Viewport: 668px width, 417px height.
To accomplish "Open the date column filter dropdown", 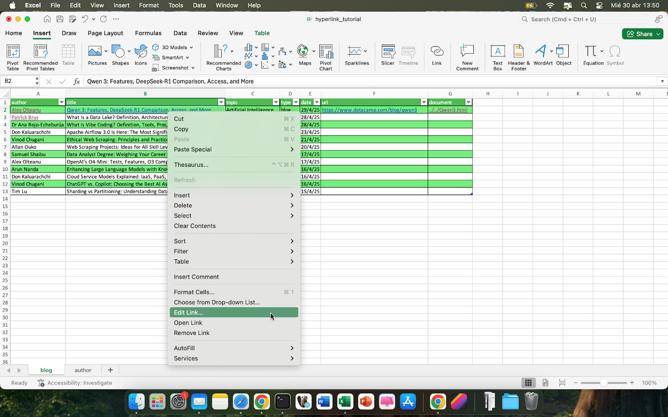I will pos(316,102).
